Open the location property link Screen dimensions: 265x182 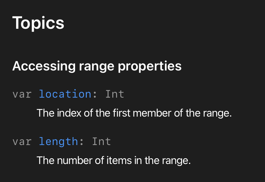pyautogui.click(x=65, y=94)
